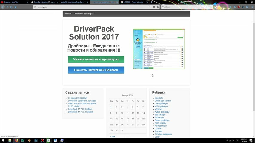Open the DriverPack Solution 2016 screenshot thumbnail
255x143 pixels.
[x=159, y=49]
